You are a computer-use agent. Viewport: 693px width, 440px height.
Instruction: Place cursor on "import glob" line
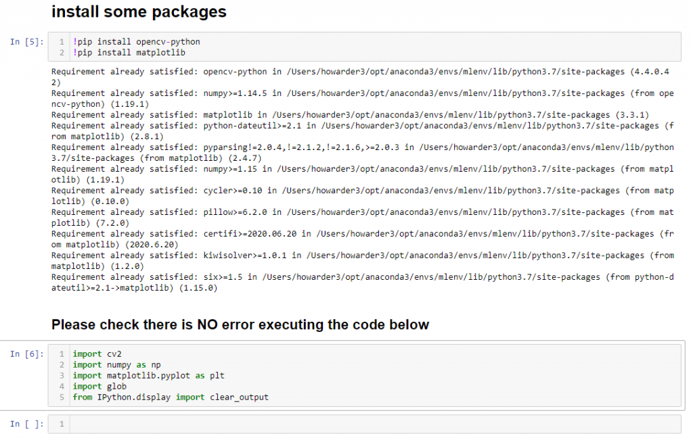(99, 387)
